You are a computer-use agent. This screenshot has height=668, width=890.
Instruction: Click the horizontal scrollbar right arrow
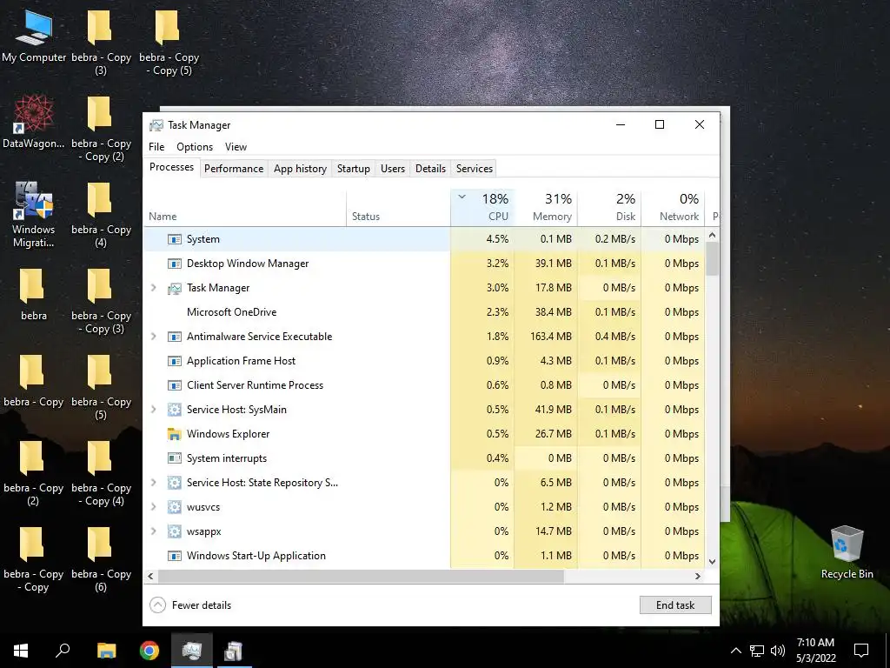pyautogui.click(x=698, y=576)
